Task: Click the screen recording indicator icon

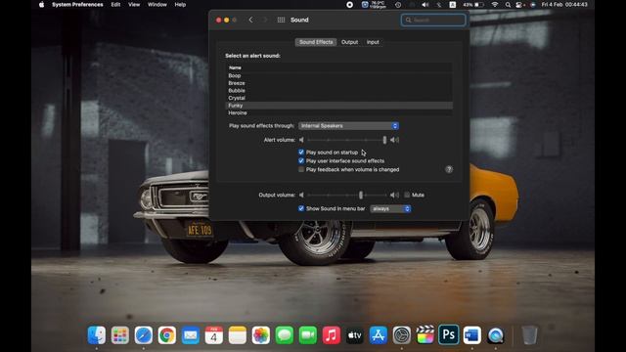Action: [x=350, y=5]
